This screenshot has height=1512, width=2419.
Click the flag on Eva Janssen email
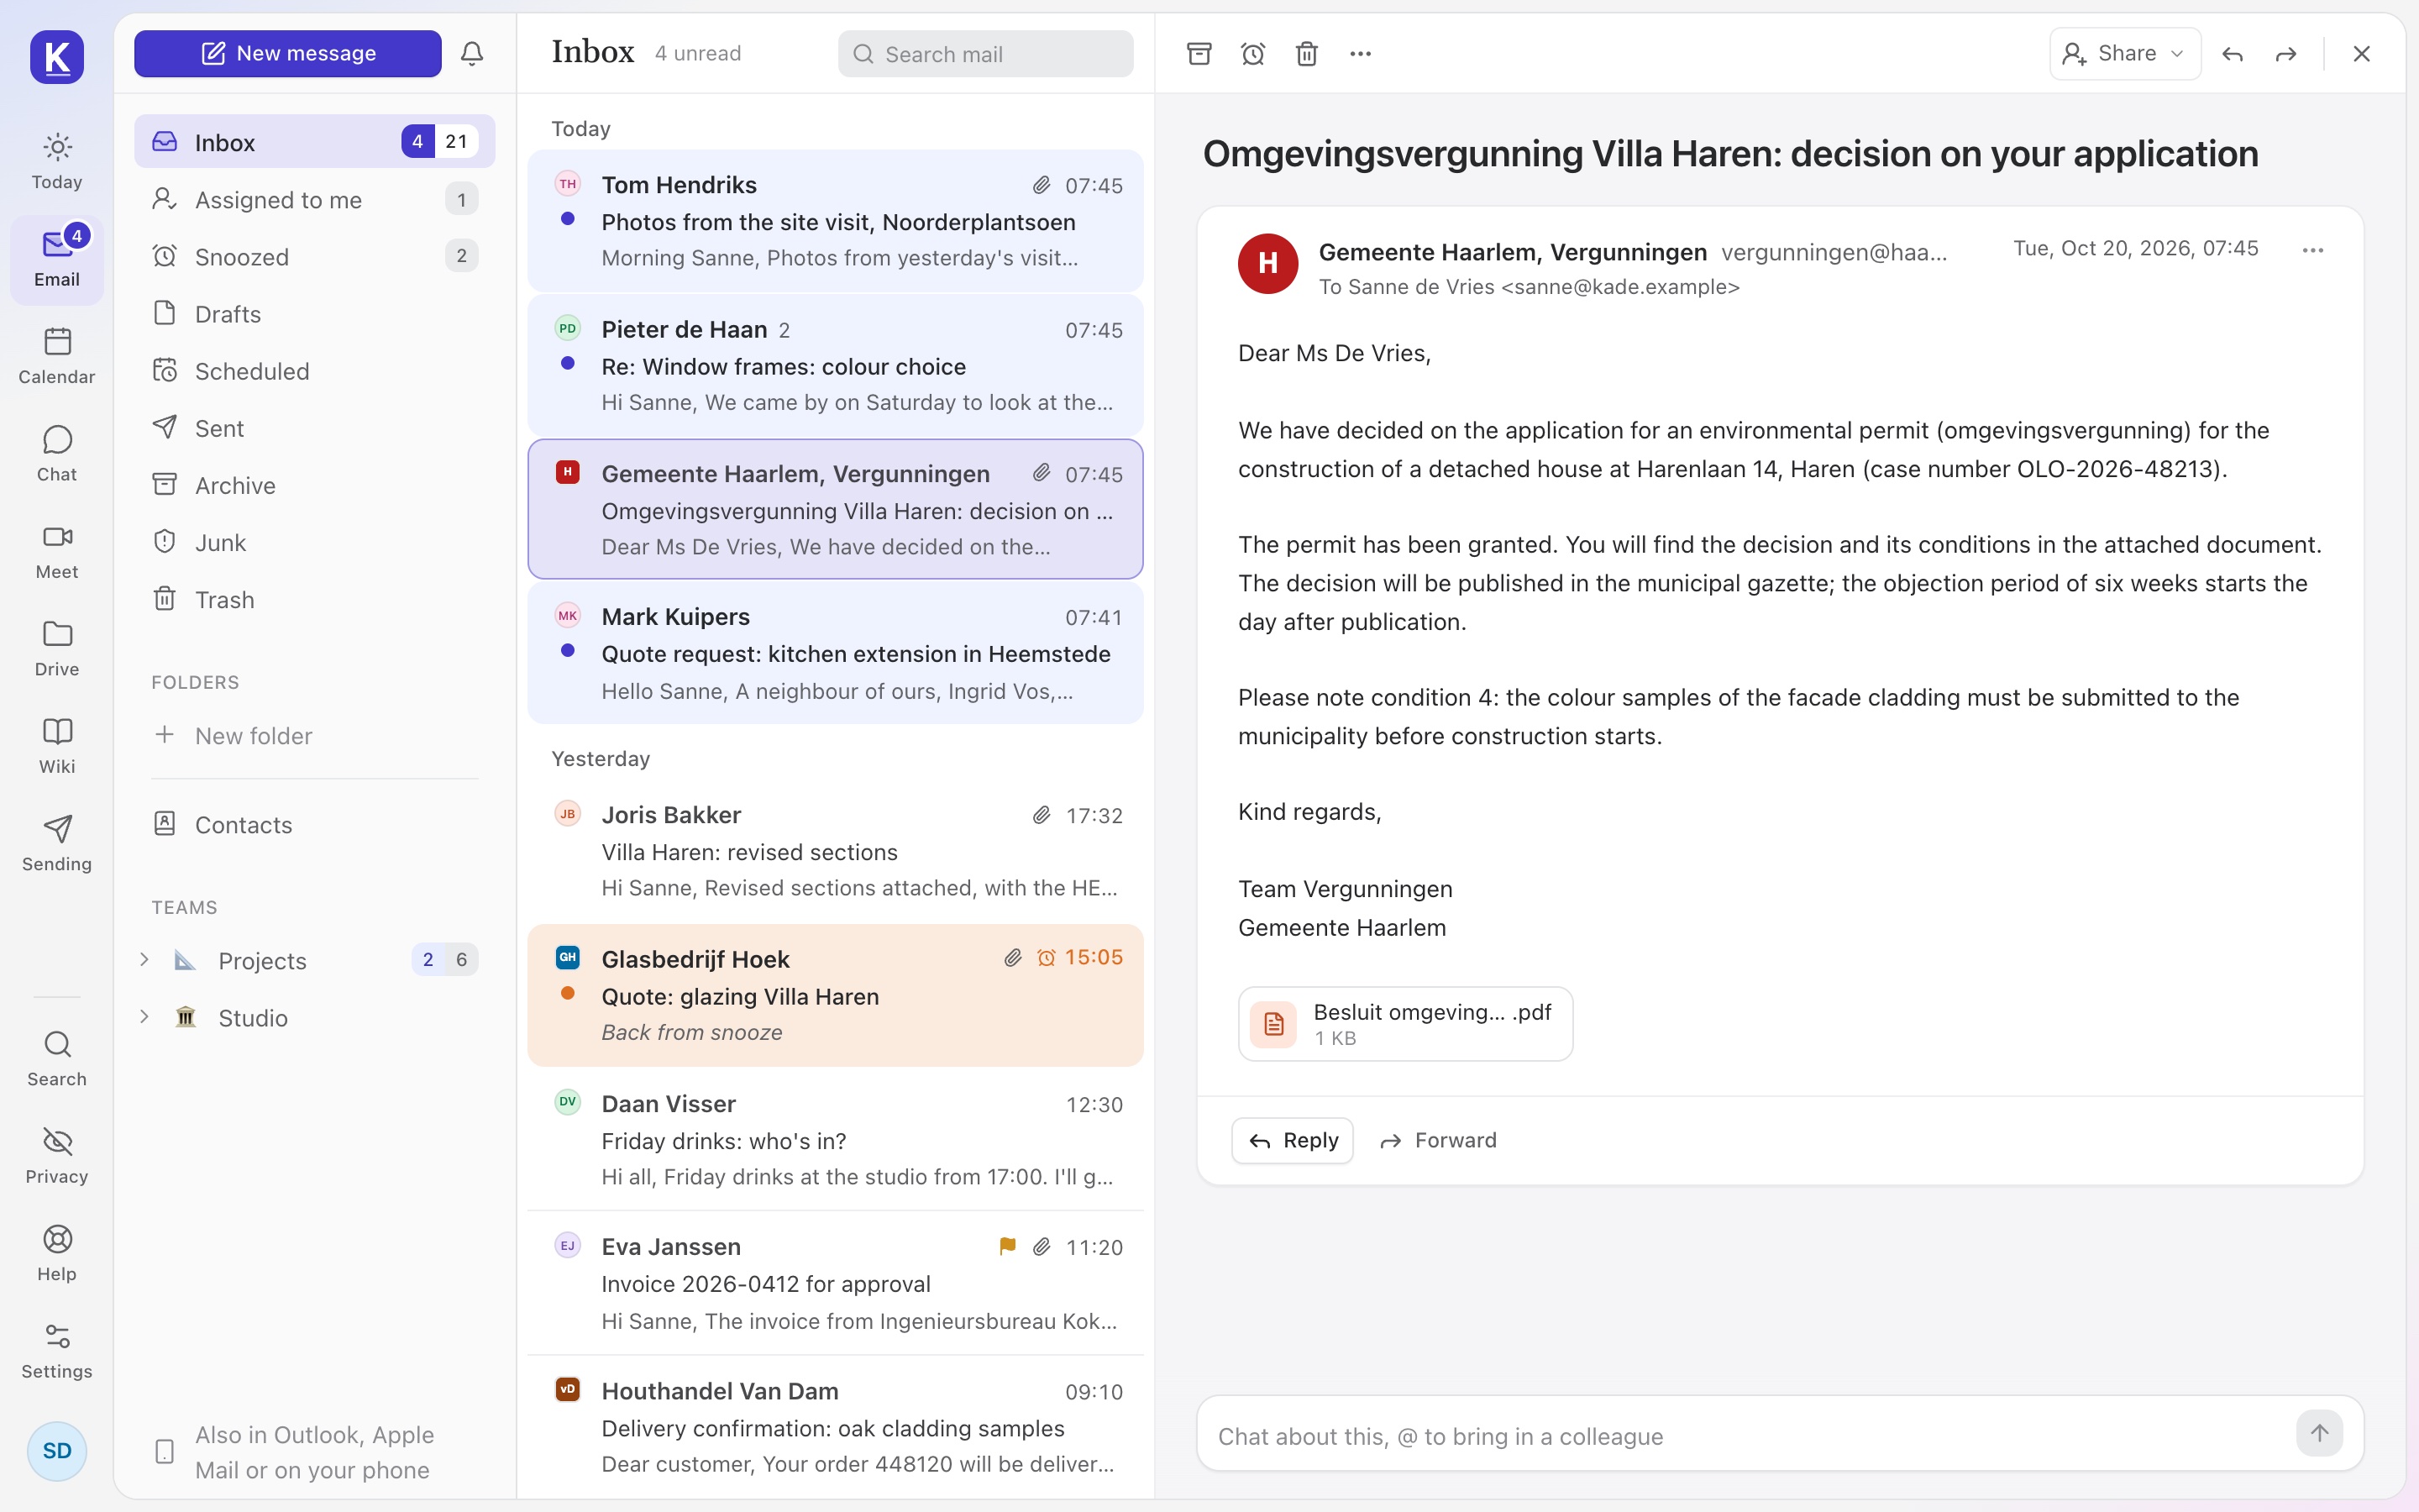[x=1008, y=1246]
